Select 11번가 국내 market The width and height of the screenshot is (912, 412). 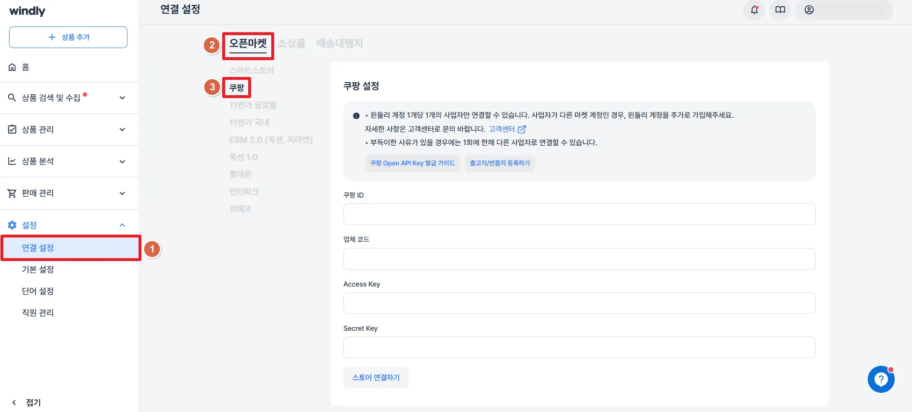(x=249, y=122)
